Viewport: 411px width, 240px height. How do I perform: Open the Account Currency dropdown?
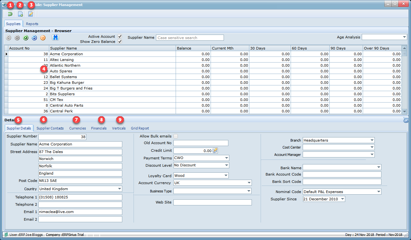click(x=249, y=183)
